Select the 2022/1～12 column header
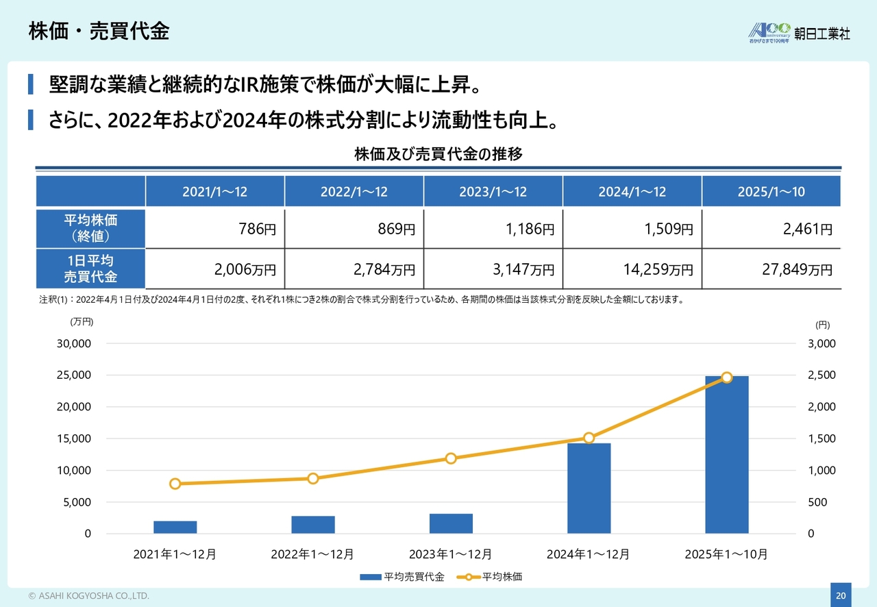This screenshot has height=607, width=877. coord(354,192)
